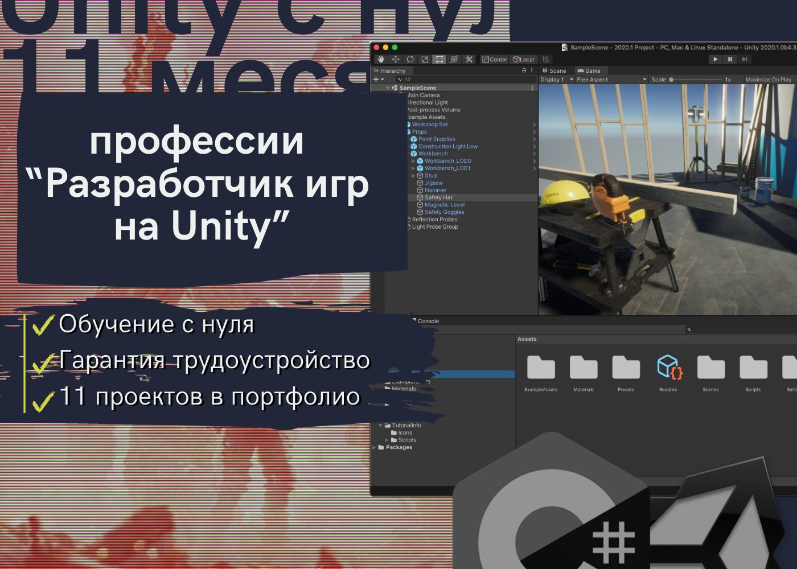Select Workshop Set prefab
The image size is (797, 569).
coord(430,125)
